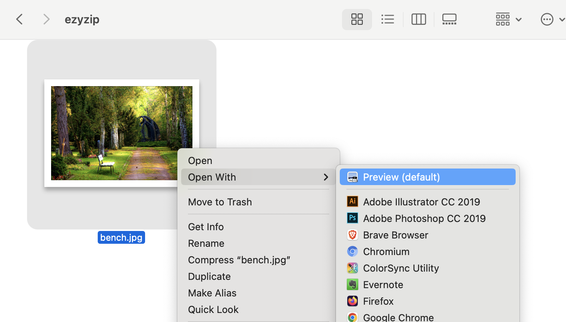Select Adobe Illustrator CC 2019 from submenu

click(421, 202)
